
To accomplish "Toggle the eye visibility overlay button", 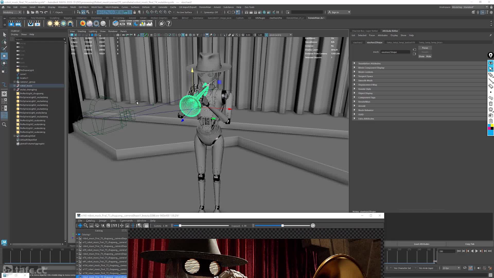I will 491,63.
